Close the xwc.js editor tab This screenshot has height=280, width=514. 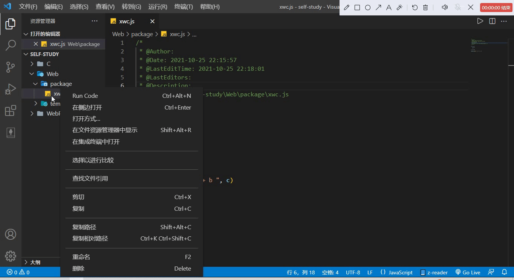pyautogui.click(x=152, y=21)
